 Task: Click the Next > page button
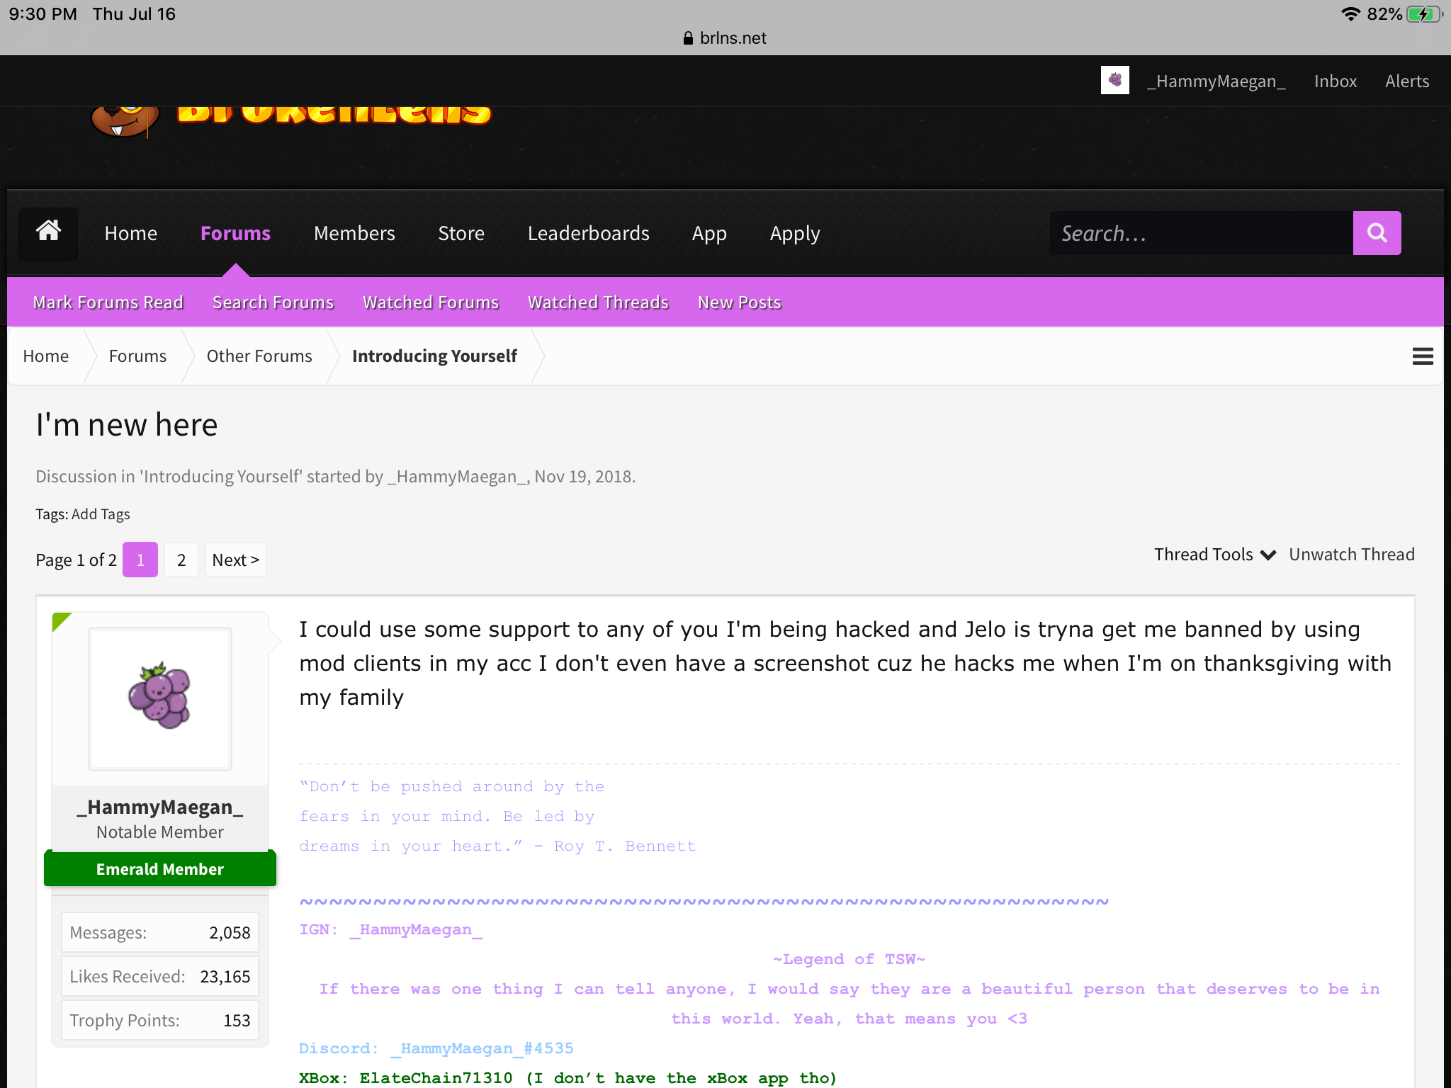point(235,560)
